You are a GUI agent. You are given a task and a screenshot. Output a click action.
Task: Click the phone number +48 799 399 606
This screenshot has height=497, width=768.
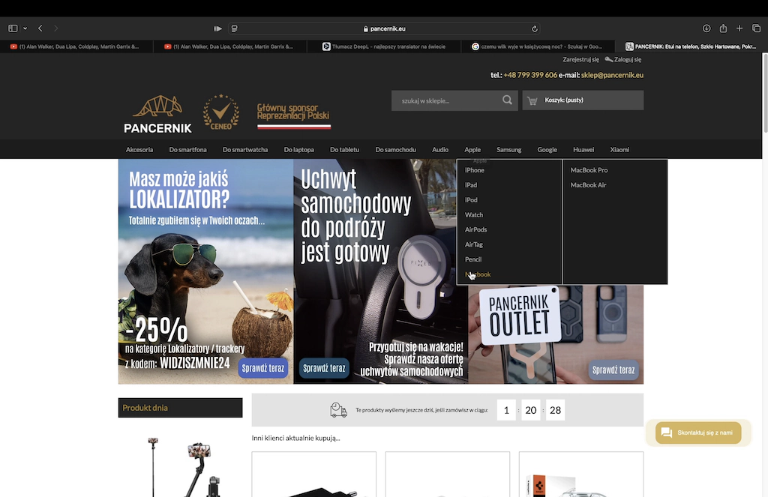(x=530, y=75)
